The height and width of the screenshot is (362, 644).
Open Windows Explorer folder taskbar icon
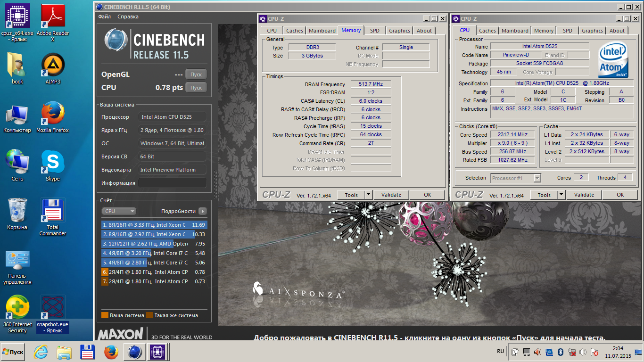(x=65, y=352)
